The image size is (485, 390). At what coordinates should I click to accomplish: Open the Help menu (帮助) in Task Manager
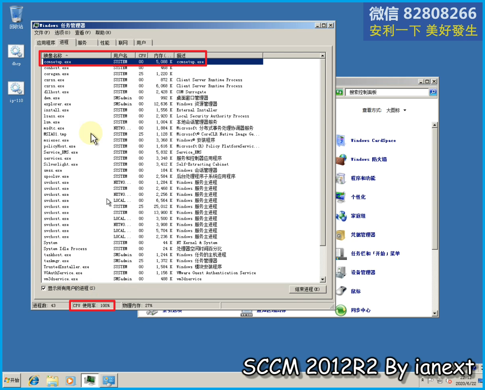(x=103, y=33)
